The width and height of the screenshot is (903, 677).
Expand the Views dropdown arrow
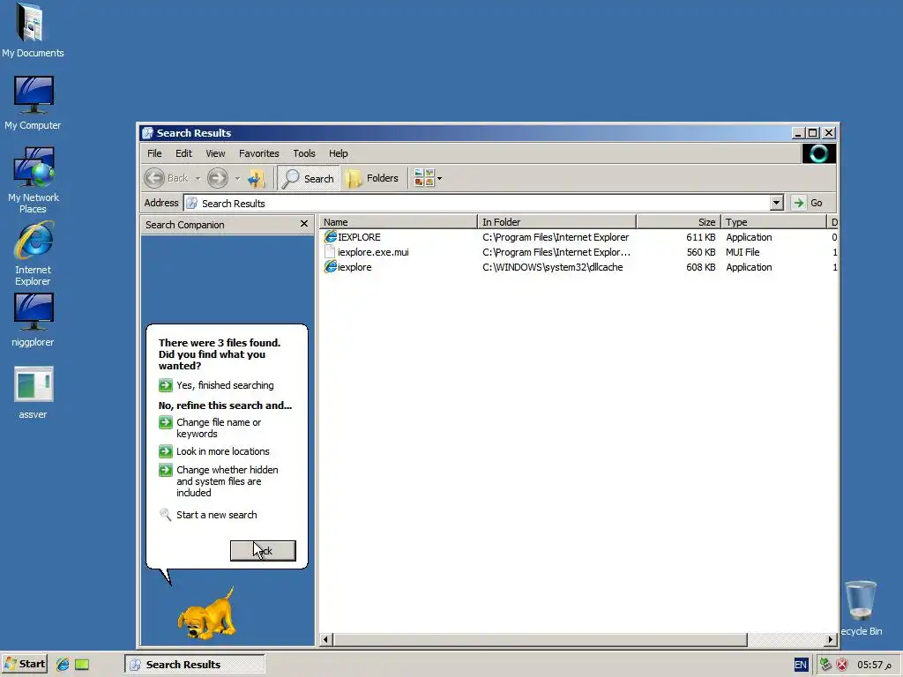439,178
